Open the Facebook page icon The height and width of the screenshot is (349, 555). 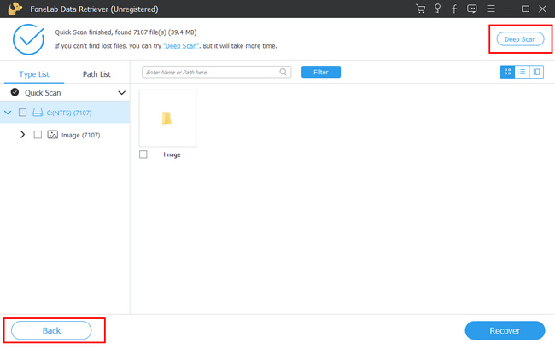(454, 9)
